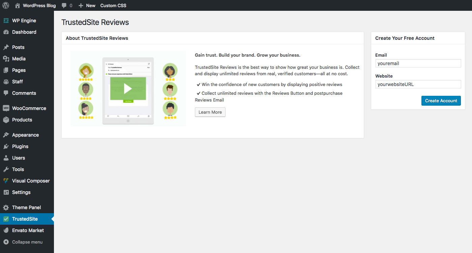Open the Pages menu label
Screen dimensions: 472x253
pos(19,70)
